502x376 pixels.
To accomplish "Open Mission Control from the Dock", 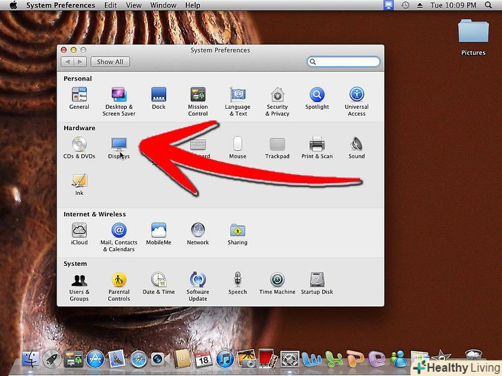I will 74,359.
